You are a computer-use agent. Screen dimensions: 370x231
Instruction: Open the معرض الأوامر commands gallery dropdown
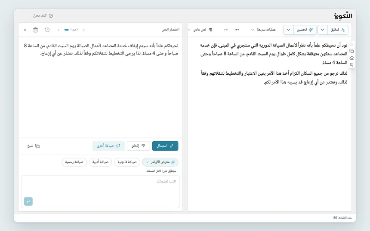pyautogui.click(x=160, y=162)
